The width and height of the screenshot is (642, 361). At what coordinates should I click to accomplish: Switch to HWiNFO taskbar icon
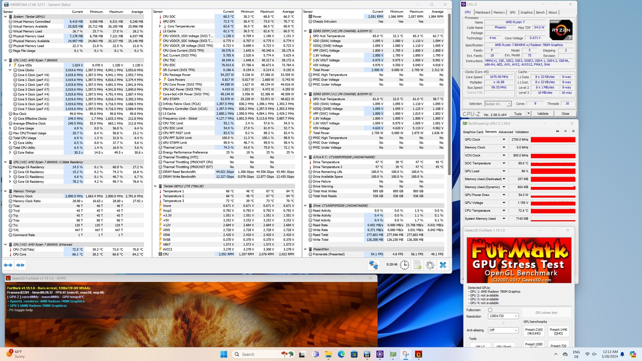(x=367, y=354)
